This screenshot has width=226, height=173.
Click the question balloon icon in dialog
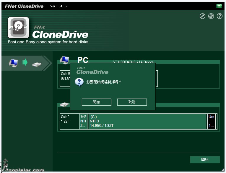coord(79,82)
